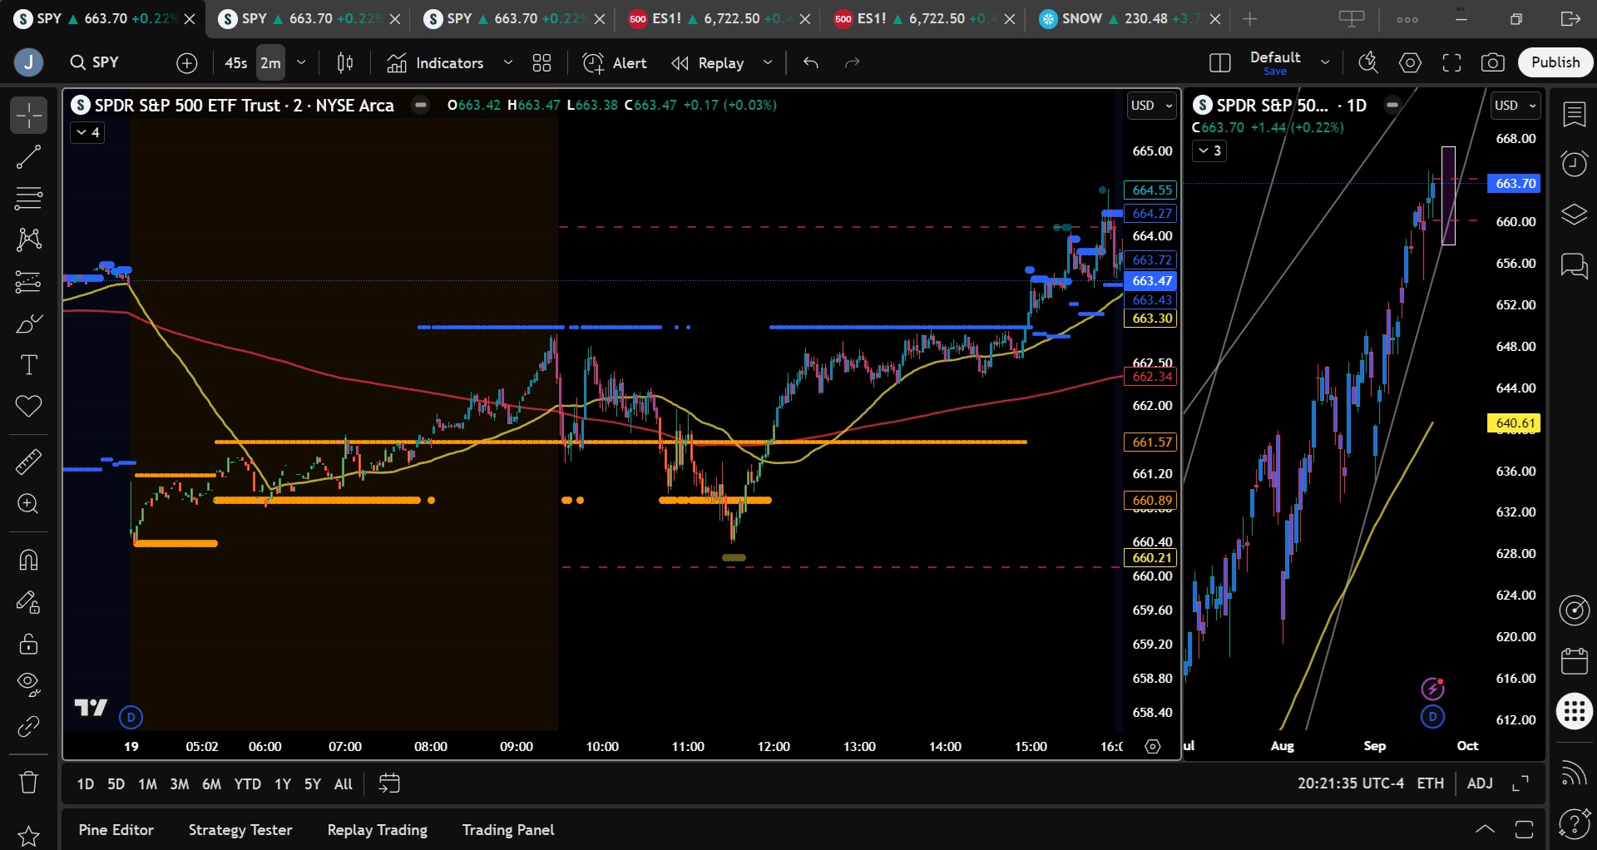Image resolution: width=1597 pixels, height=850 pixels.
Task: Start bar Replay mode
Action: pyautogui.click(x=708, y=63)
